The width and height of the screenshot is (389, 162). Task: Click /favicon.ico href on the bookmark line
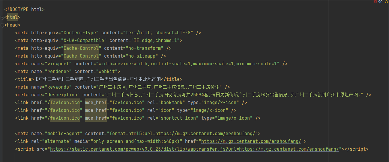(64, 103)
